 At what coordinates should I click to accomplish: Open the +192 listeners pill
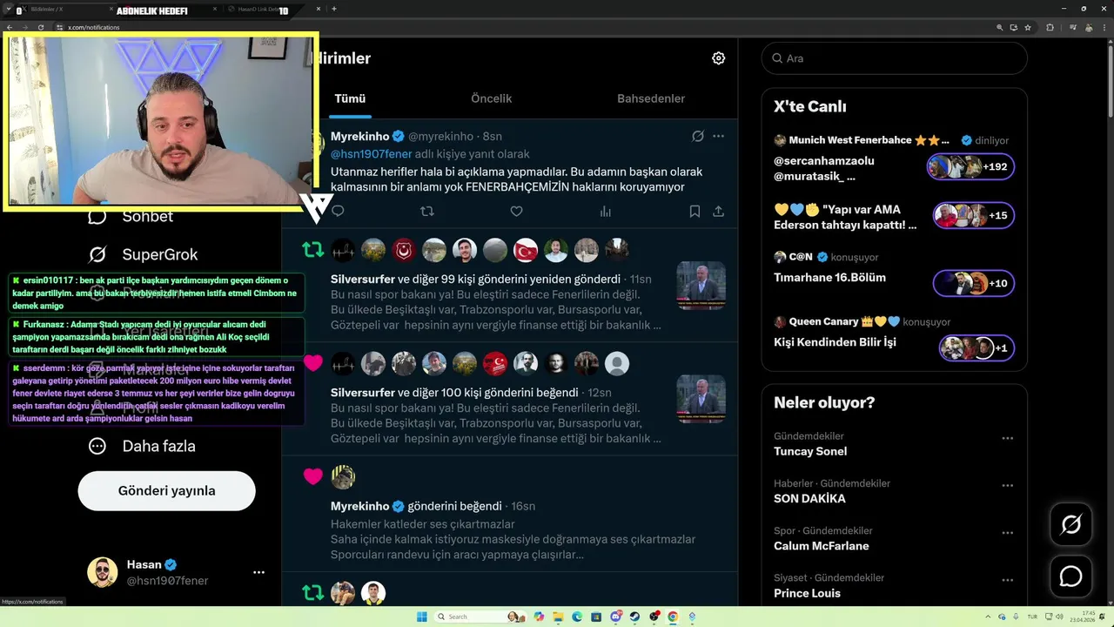coord(970,166)
